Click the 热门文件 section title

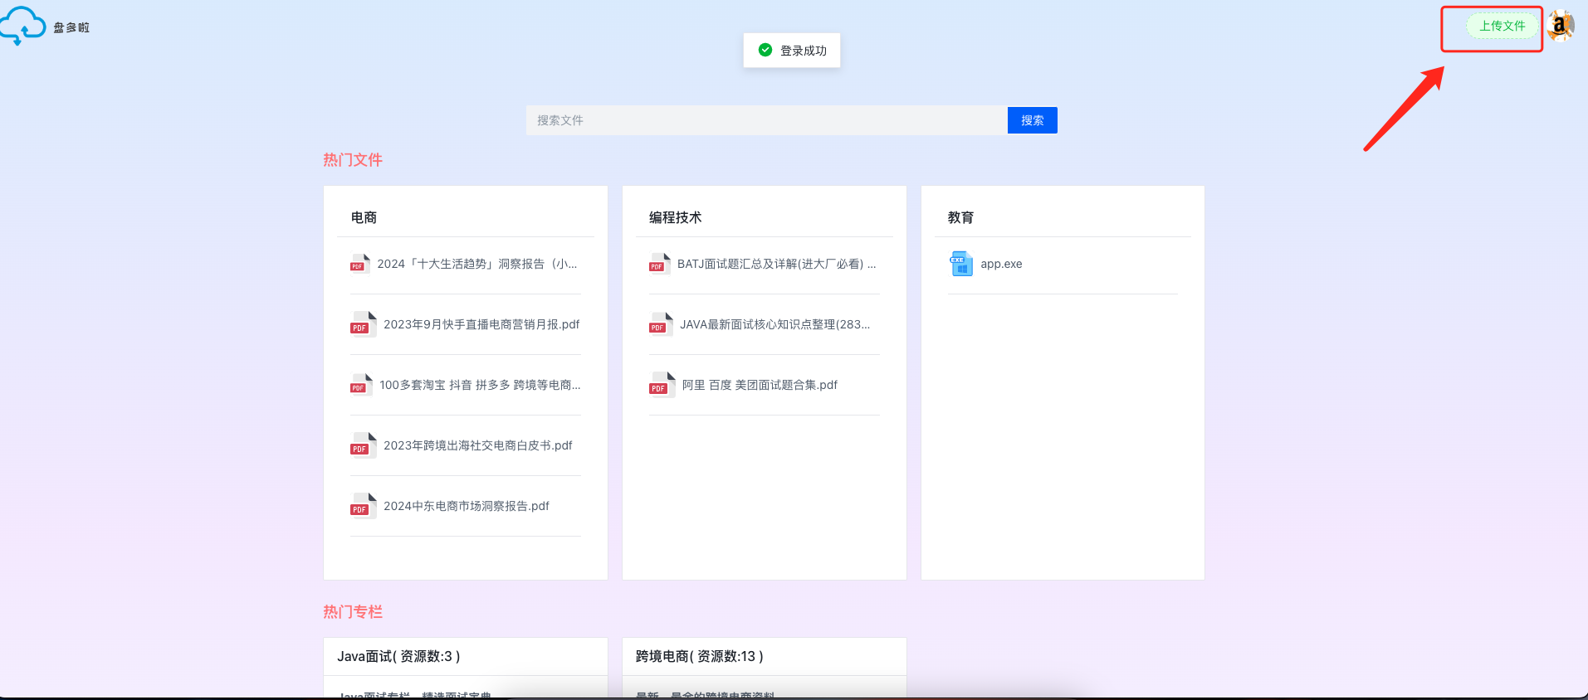tap(353, 160)
